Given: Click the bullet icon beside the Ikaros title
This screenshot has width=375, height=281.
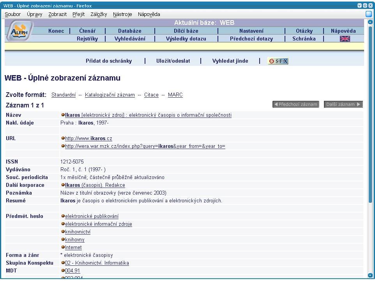Looking at the screenshot, I should point(63,115).
